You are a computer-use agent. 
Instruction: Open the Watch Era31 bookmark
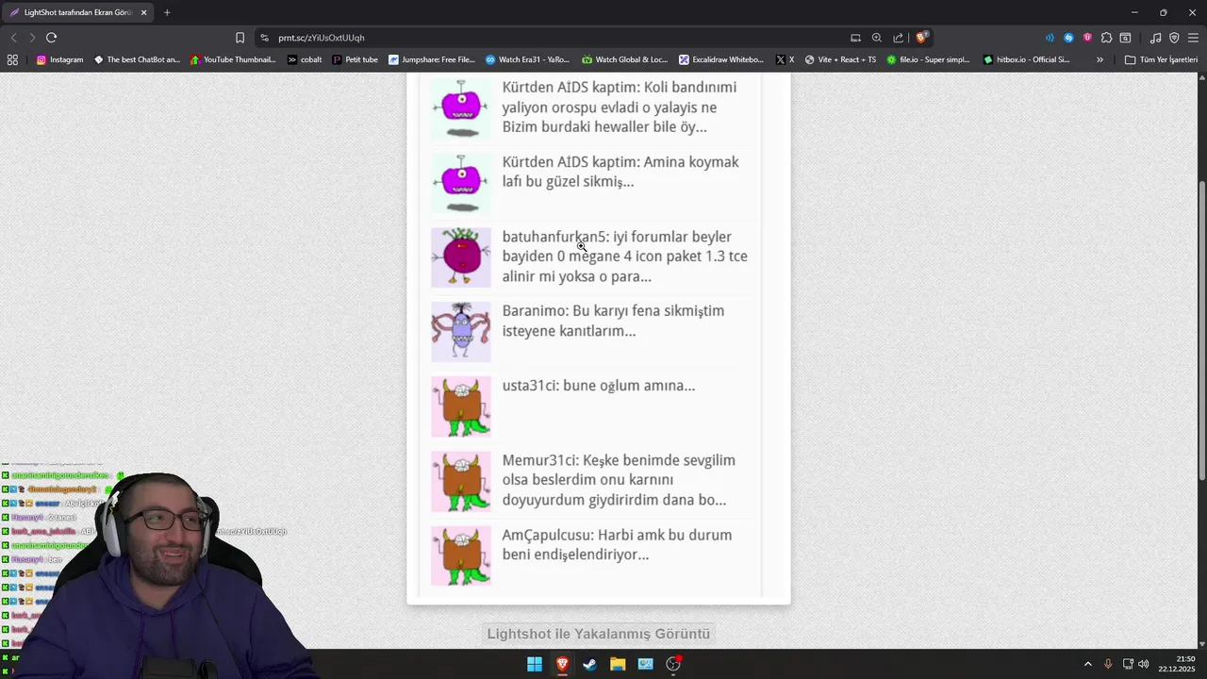[x=527, y=59]
